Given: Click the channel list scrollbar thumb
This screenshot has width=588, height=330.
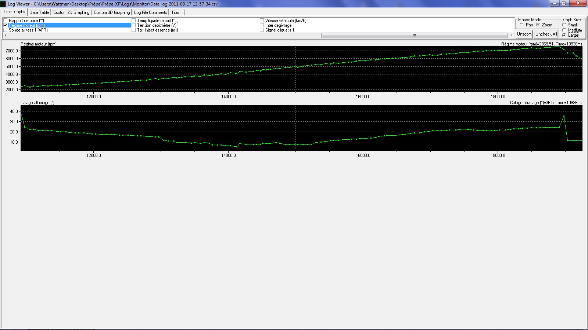Looking at the screenshot, I should tap(415, 36).
